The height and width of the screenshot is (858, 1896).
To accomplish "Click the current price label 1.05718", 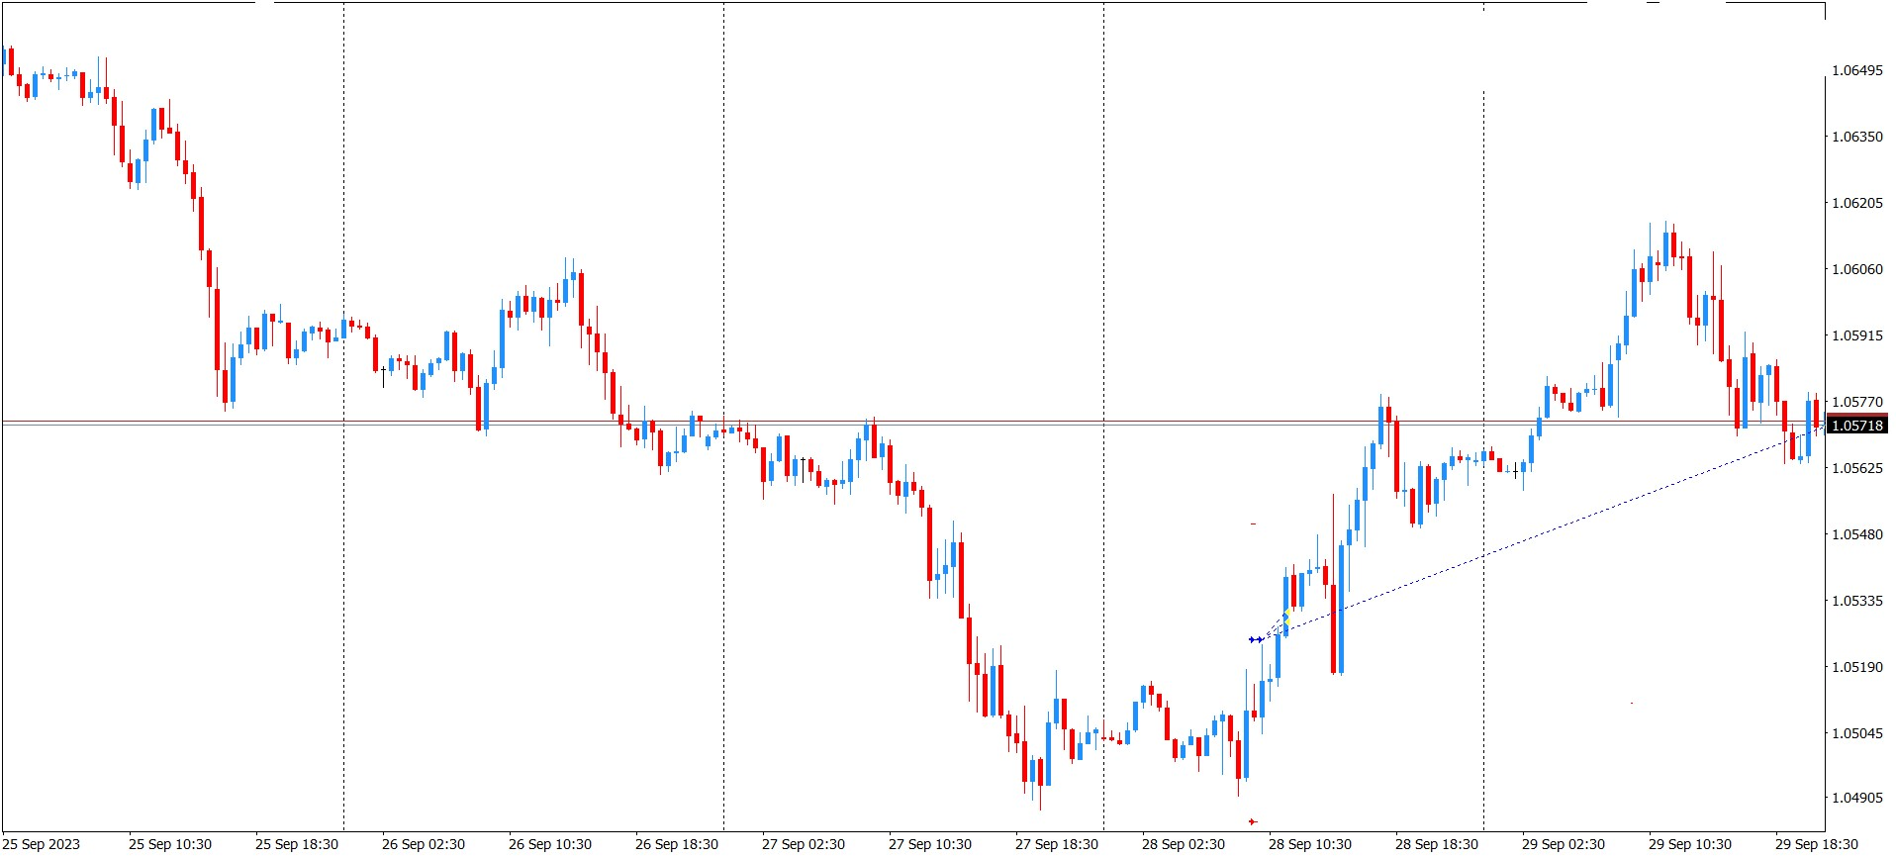I will [1857, 426].
